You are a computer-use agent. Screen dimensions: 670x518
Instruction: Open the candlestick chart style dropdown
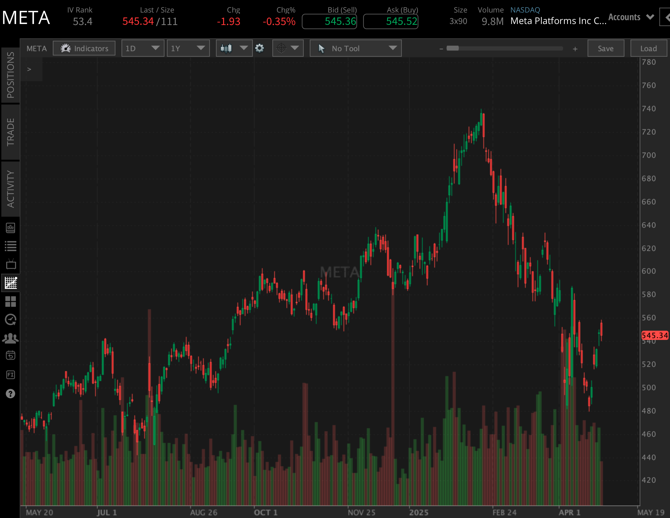pos(234,48)
